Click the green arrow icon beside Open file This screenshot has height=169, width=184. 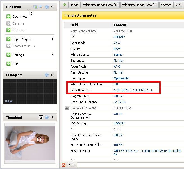click(x=8, y=16)
